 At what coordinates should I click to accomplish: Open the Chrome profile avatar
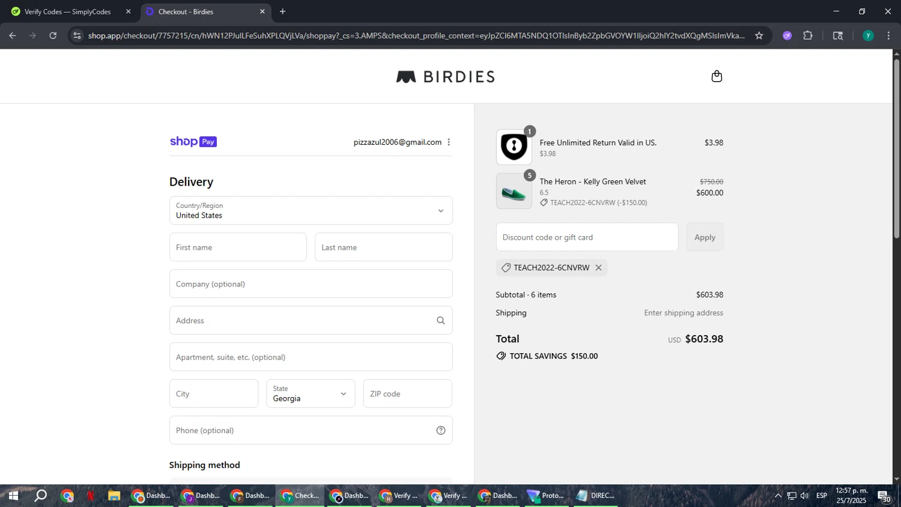pyautogui.click(x=868, y=35)
